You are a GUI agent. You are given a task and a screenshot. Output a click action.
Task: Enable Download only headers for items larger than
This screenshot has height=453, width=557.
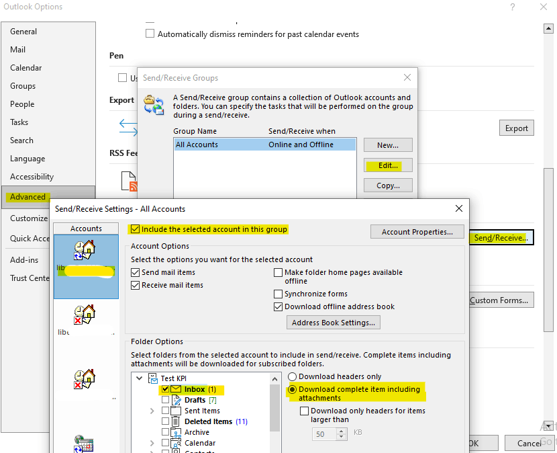[304, 411]
